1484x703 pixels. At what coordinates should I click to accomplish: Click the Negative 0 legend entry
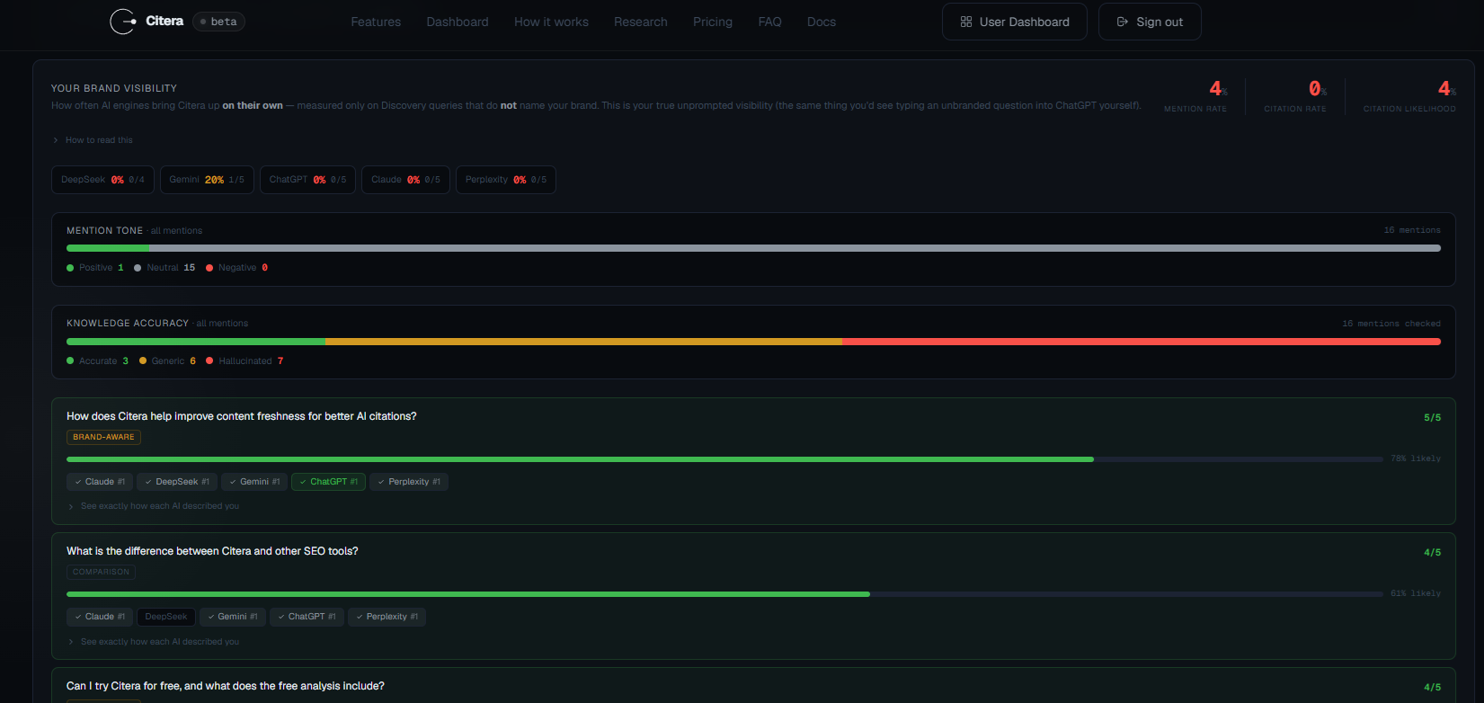pos(237,268)
